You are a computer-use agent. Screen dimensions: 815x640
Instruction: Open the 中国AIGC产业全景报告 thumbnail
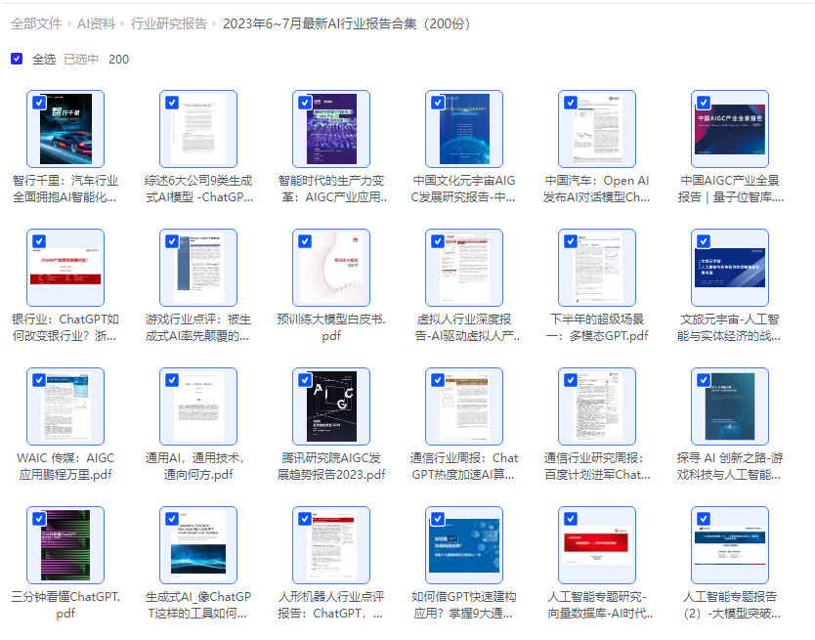(x=730, y=129)
